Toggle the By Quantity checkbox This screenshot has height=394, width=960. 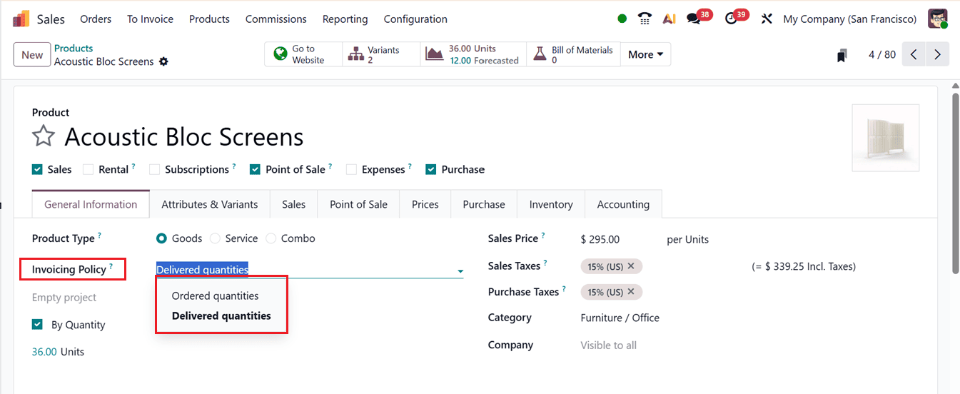click(37, 325)
